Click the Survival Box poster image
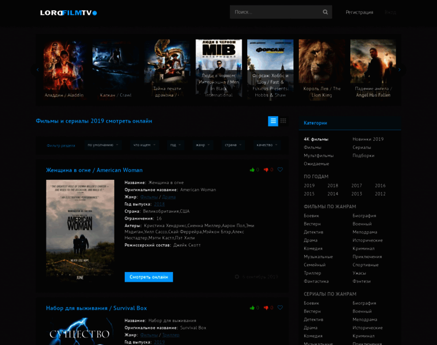This screenshot has width=437, height=345. pos(80,331)
